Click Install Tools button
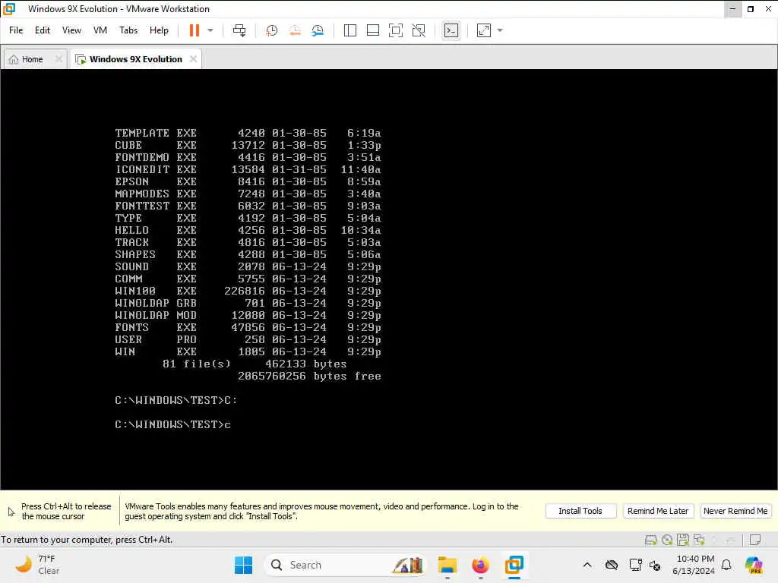This screenshot has height=583, width=778. click(x=580, y=511)
